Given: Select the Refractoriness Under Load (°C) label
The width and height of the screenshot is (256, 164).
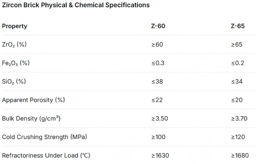Looking at the screenshot, I should (x=46, y=155).
